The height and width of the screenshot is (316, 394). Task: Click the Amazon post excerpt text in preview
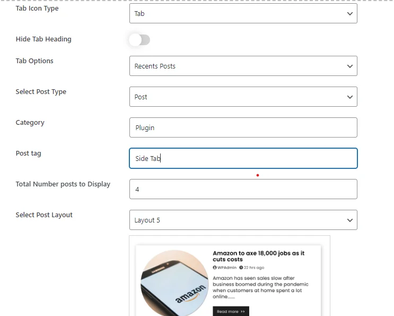[260, 287]
